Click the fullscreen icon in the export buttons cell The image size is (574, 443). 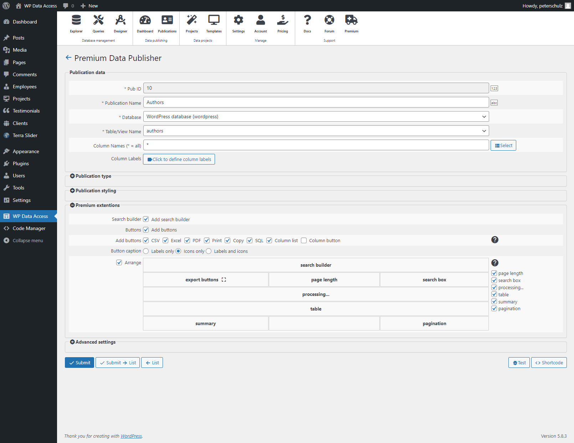(x=224, y=280)
